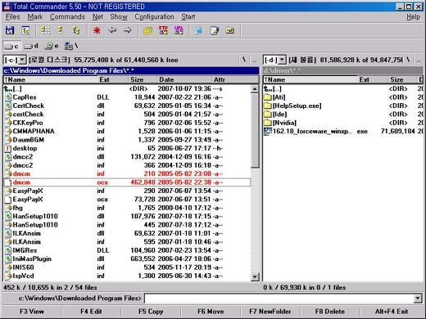Click the Reread Source floppy-disk icon
Screen dimensions: 426x319
[10, 30]
